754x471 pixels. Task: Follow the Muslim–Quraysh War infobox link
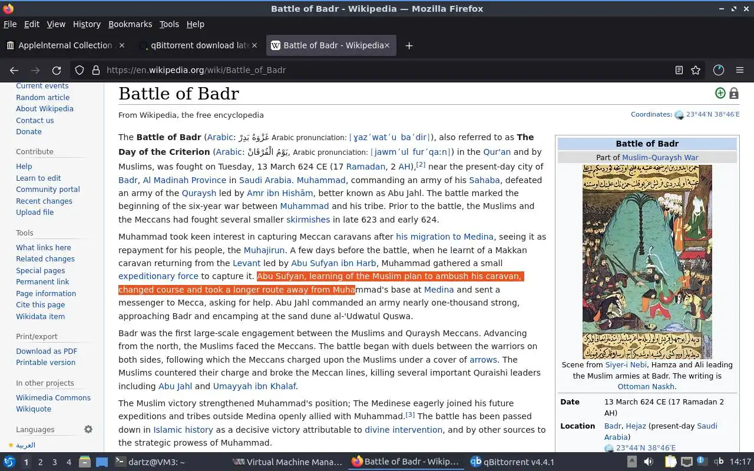[x=660, y=157]
